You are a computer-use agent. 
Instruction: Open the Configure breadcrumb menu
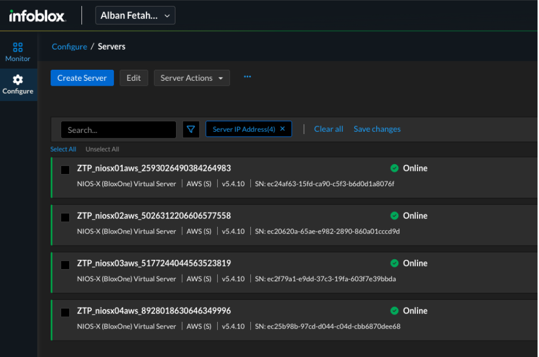69,47
